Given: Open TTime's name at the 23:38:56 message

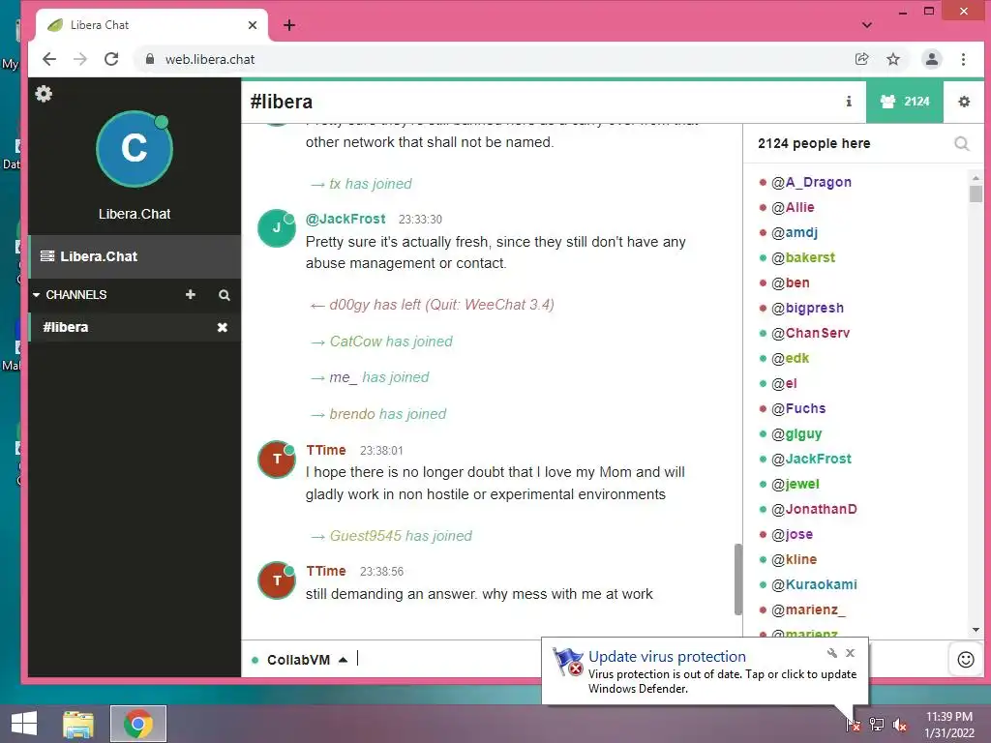Looking at the screenshot, I should (326, 571).
